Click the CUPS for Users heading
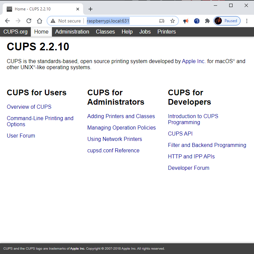Image resolution: width=254 pixels, height=254 pixels. (37, 93)
